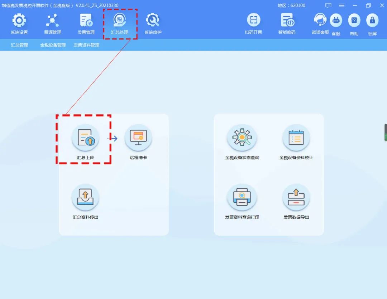
Task: Switch to 金税设备管理 submenu tab
Action: coord(53,45)
